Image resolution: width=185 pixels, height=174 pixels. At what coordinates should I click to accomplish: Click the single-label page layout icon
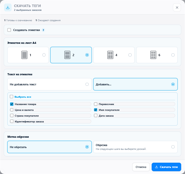tap(25, 55)
